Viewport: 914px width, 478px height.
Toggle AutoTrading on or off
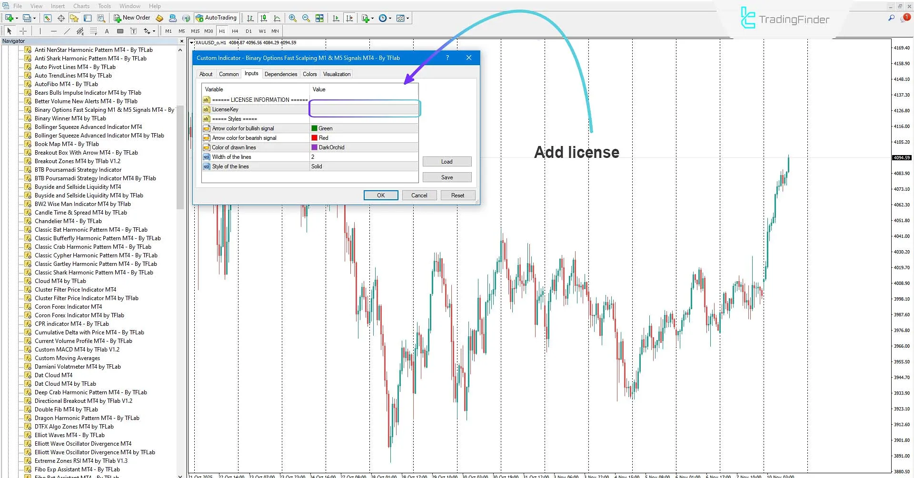click(217, 18)
